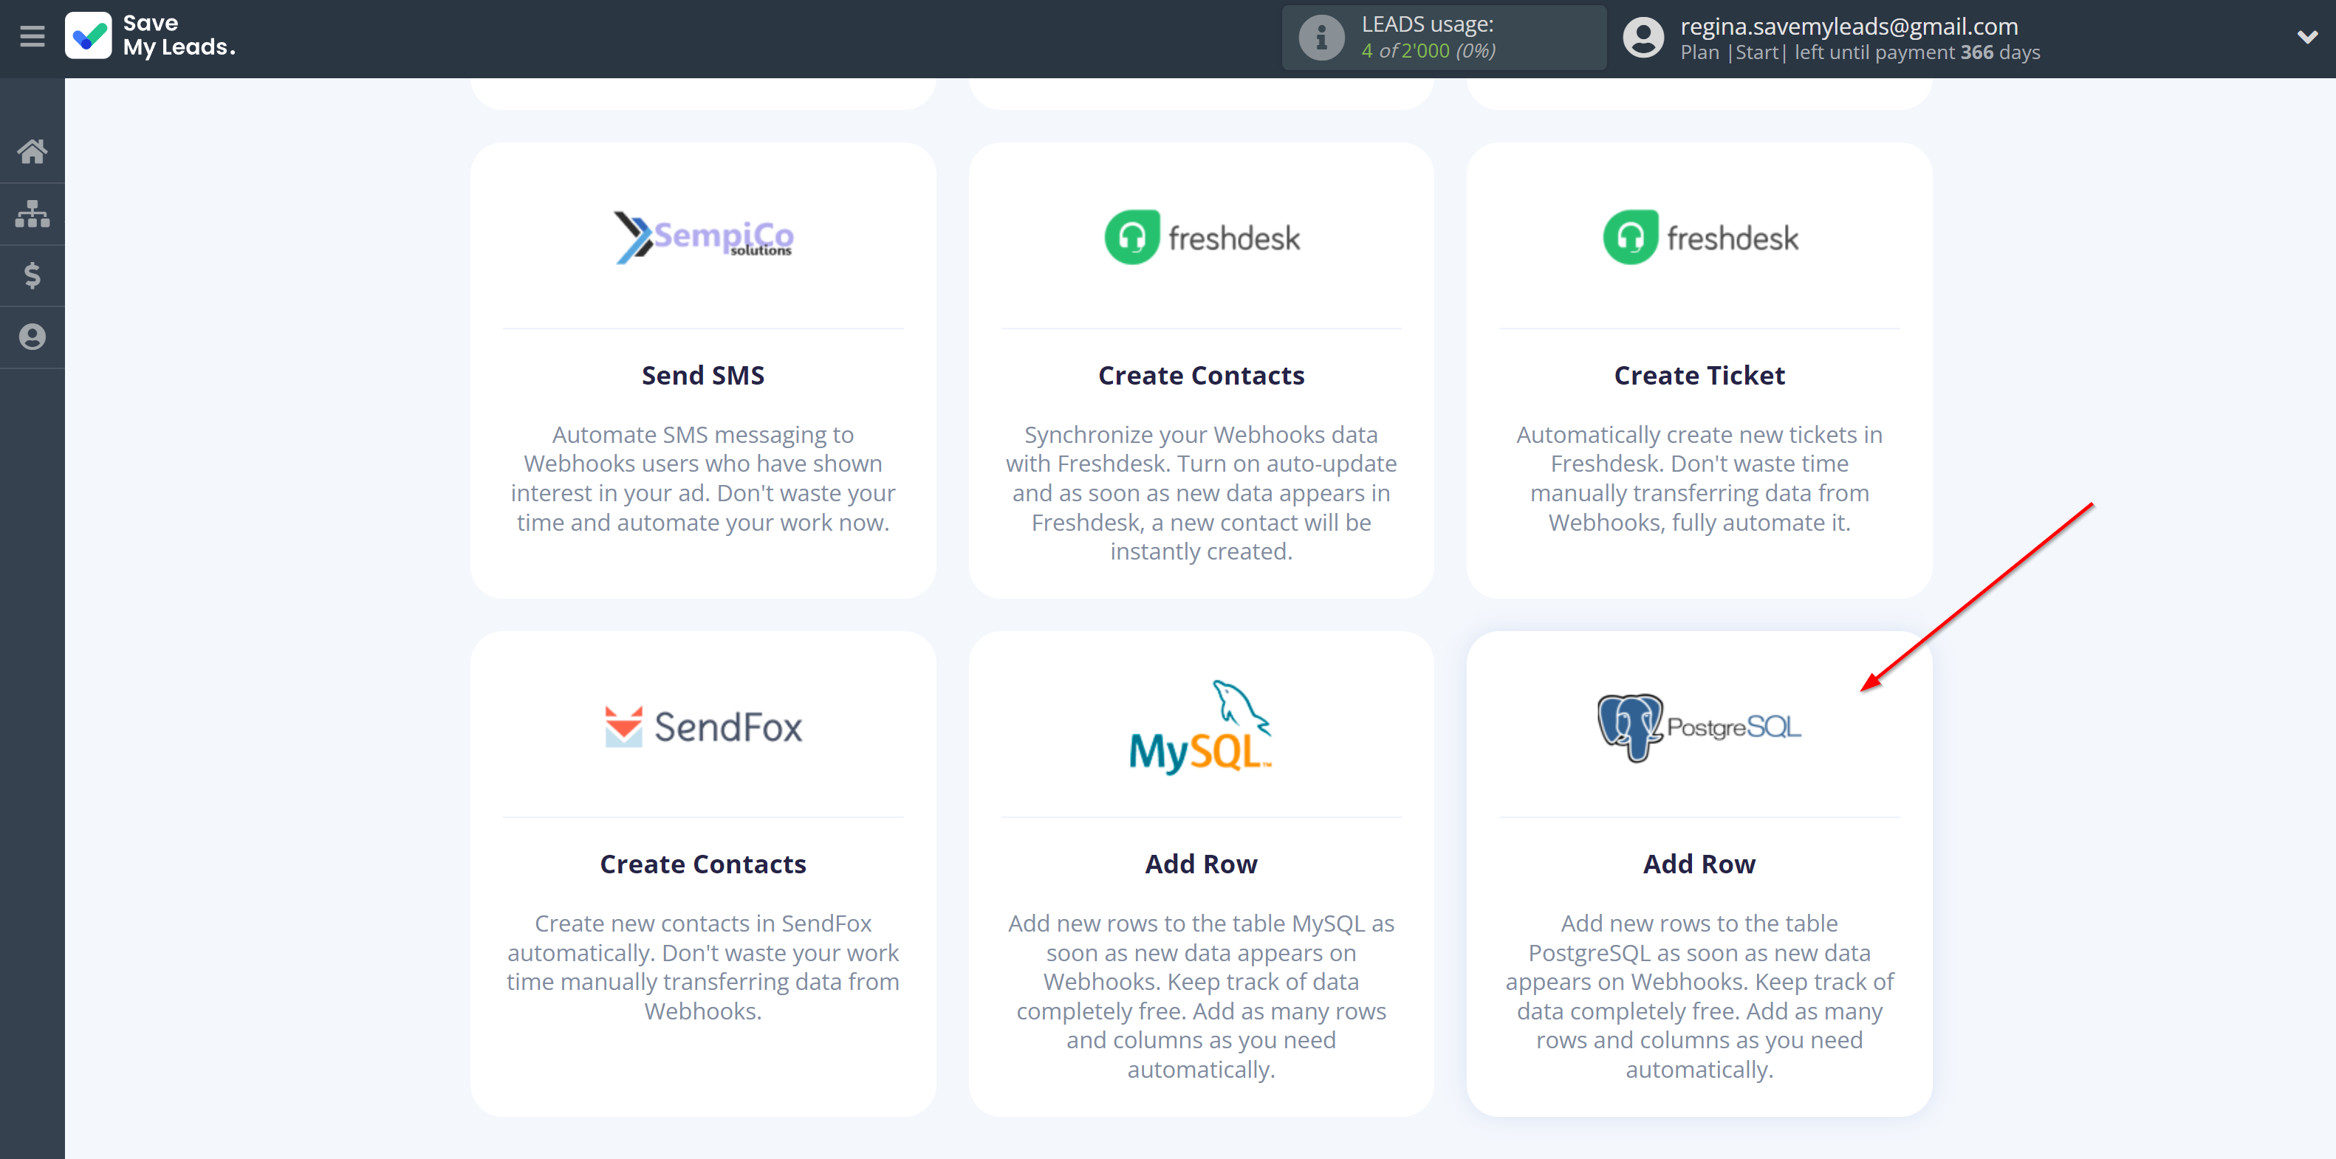
Task: Open the hamburger menu
Action: [x=32, y=37]
